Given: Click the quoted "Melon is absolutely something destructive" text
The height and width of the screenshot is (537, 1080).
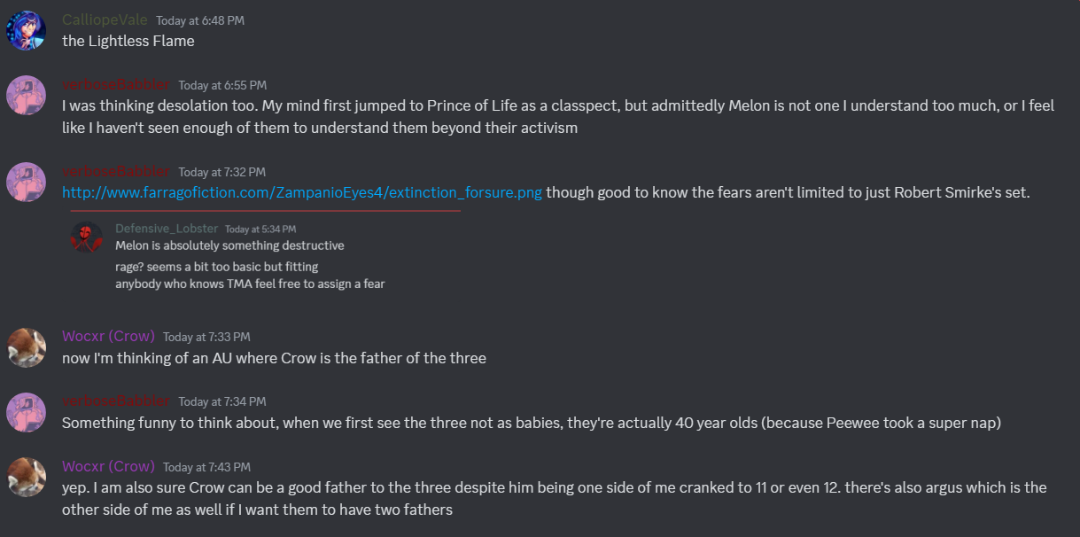Looking at the screenshot, I should [229, 245].
